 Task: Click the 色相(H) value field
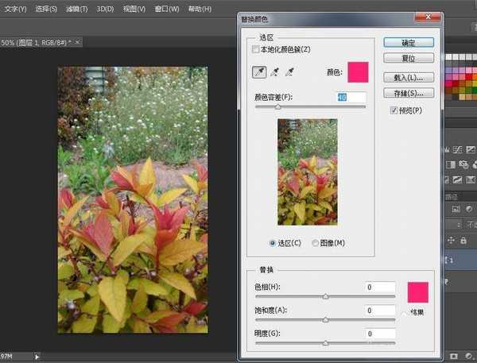(380, 287)
